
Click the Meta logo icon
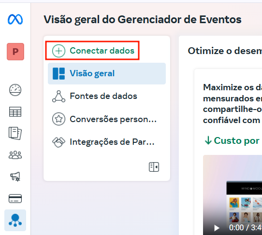(15, 19)
